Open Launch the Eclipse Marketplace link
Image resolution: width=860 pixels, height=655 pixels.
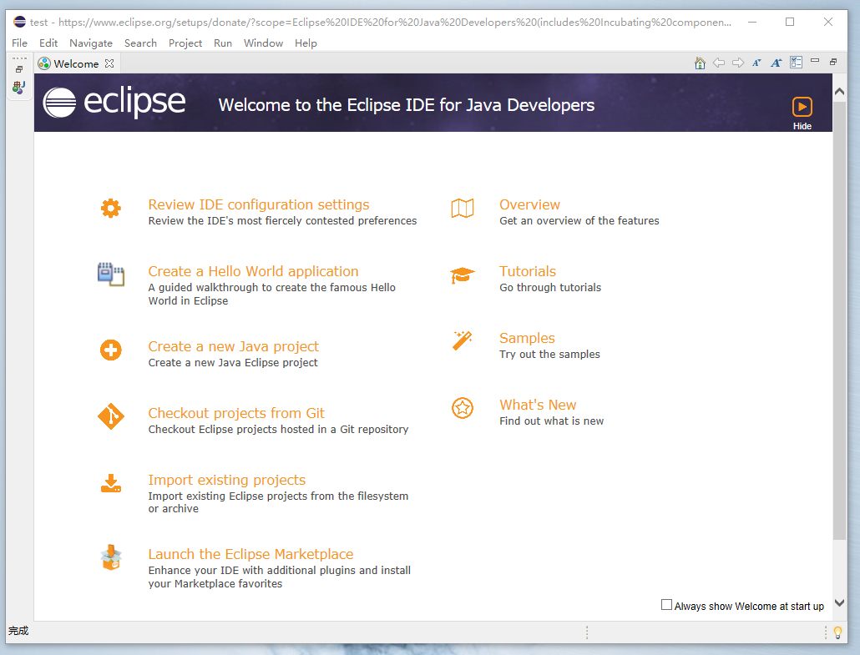(250, 554)
